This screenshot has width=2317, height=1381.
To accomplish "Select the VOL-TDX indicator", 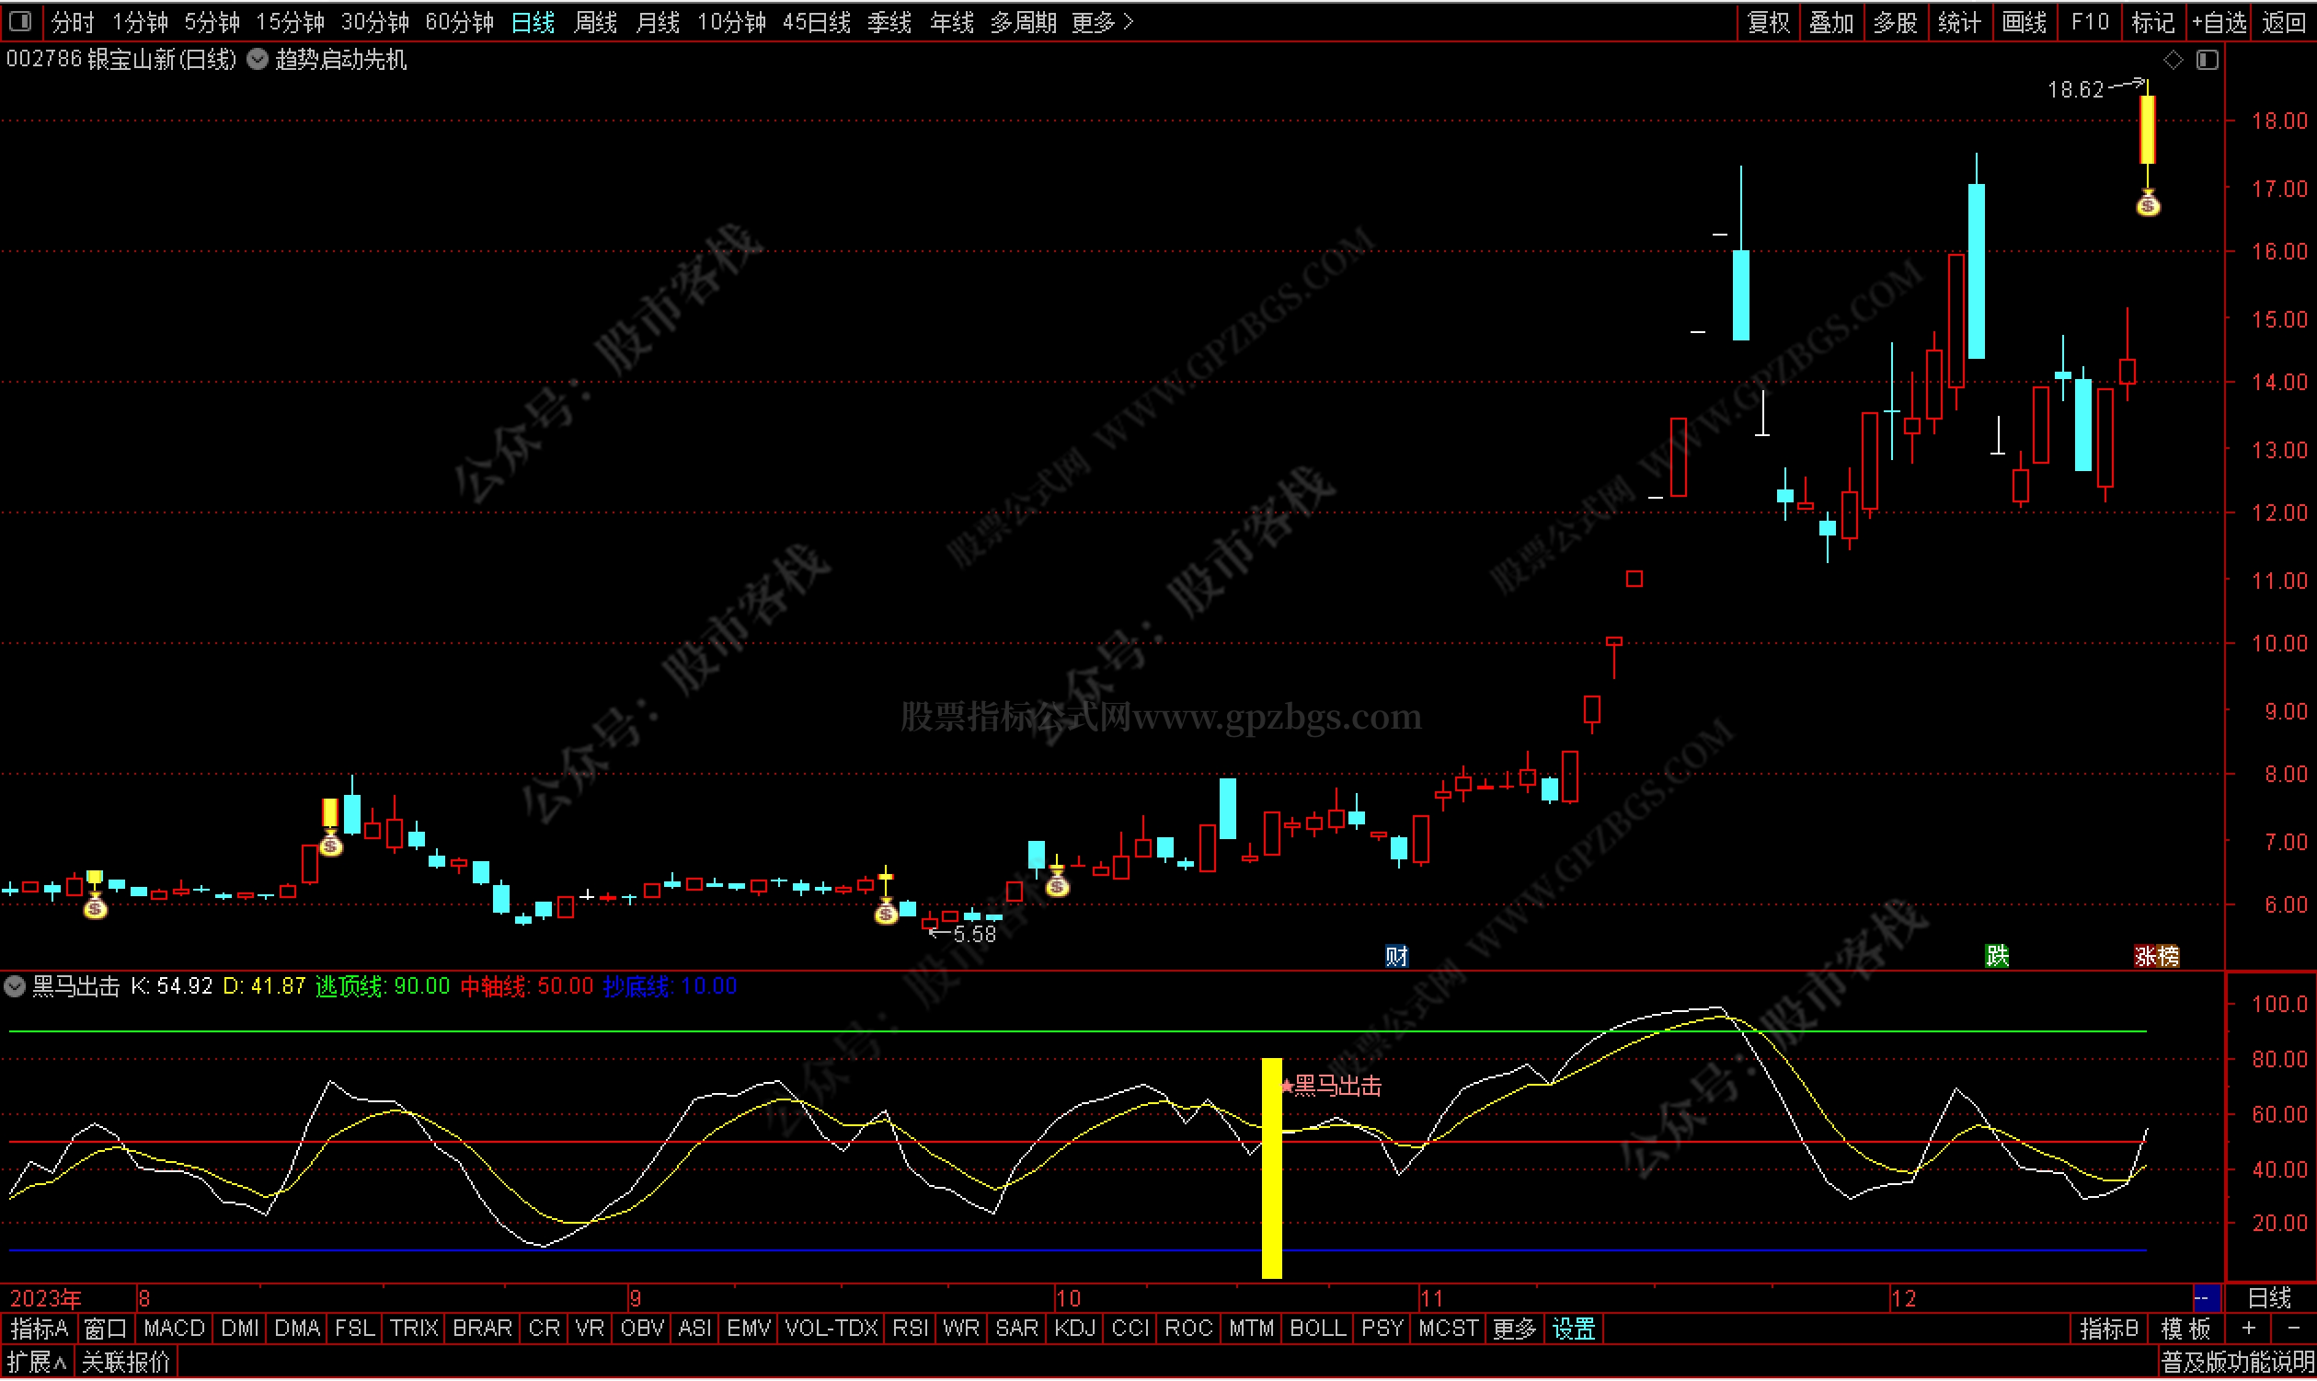I will click(831, 1329).
